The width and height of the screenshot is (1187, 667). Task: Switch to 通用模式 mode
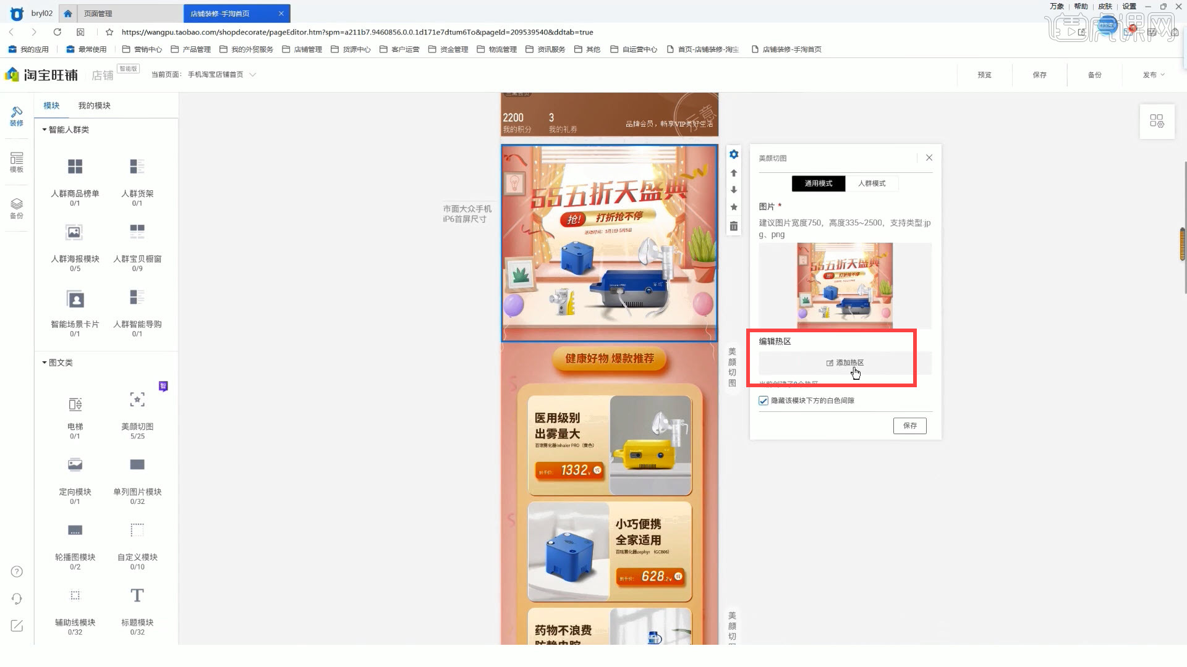(819, 183)
